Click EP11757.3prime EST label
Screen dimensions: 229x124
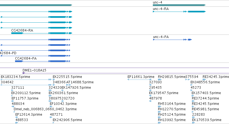[25, 98]
